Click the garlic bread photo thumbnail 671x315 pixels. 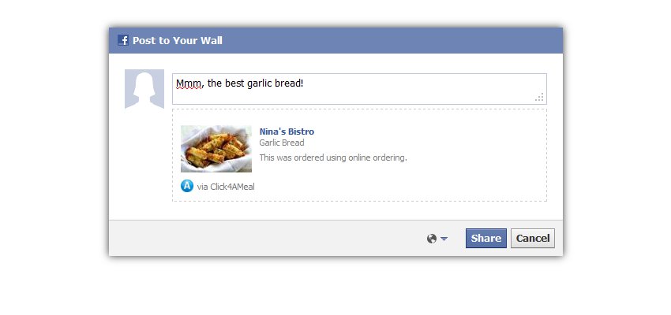(x=216, y=148)
